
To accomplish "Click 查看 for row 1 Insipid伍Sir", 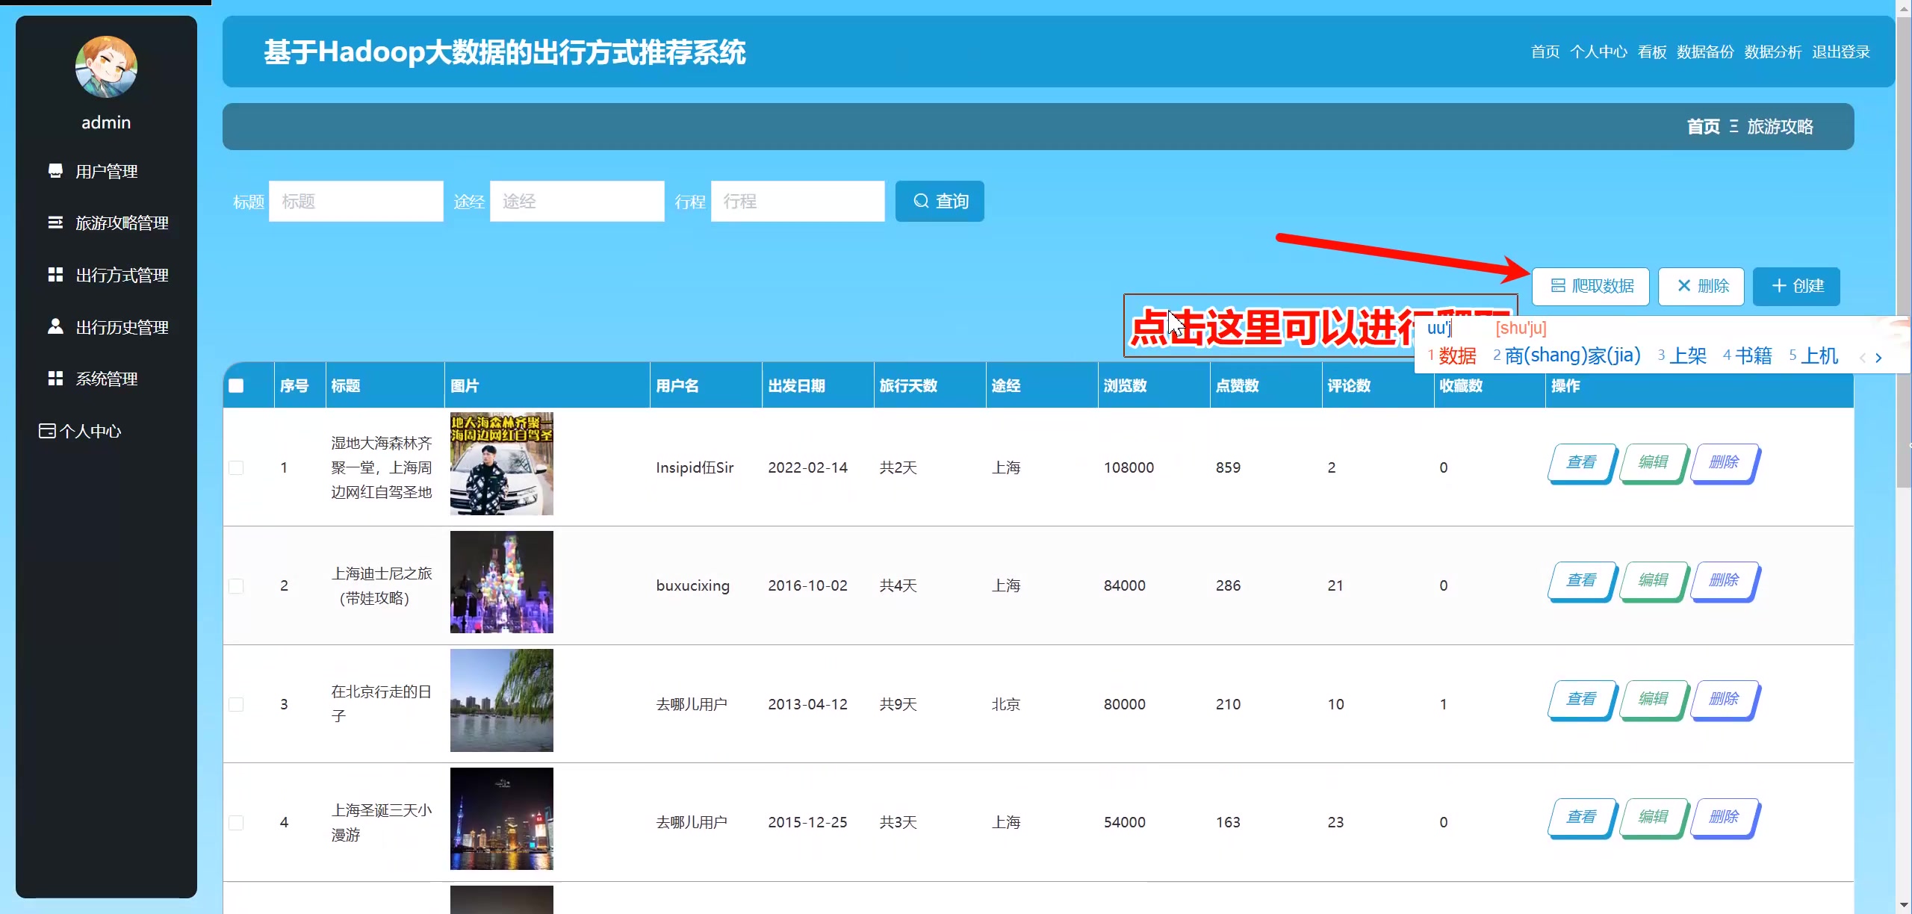I will coord(1581,463).
